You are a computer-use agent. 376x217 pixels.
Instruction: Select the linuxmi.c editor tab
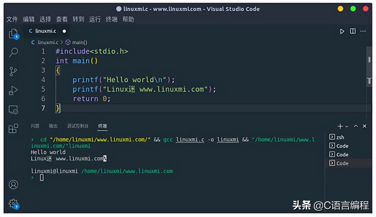[47, 31]
